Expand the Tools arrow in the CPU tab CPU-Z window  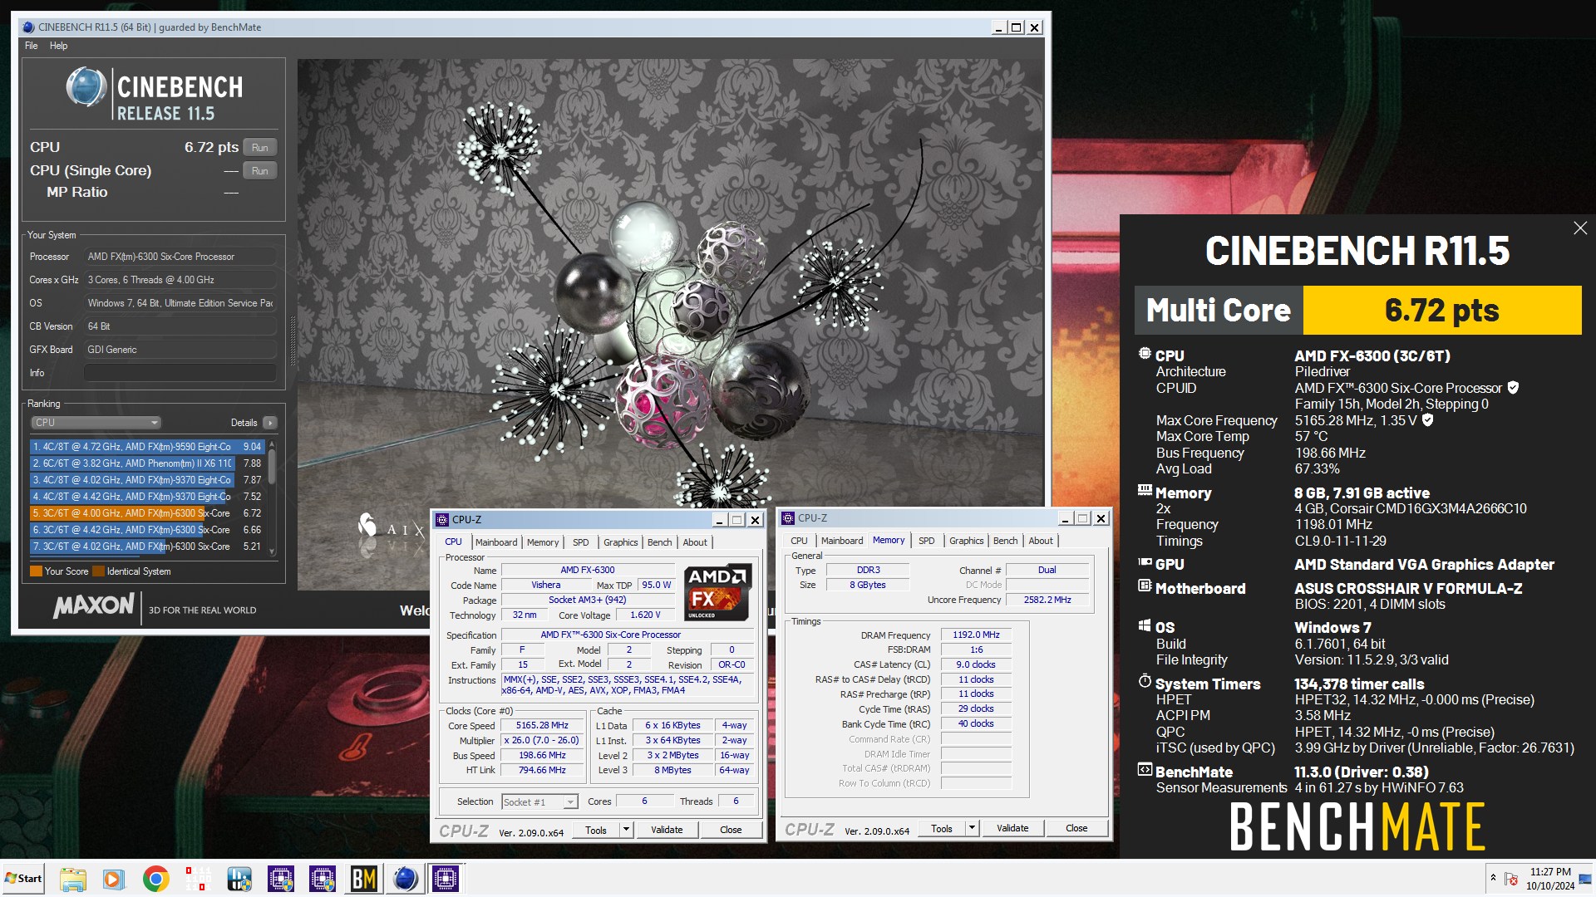click(x=626, y=830)
